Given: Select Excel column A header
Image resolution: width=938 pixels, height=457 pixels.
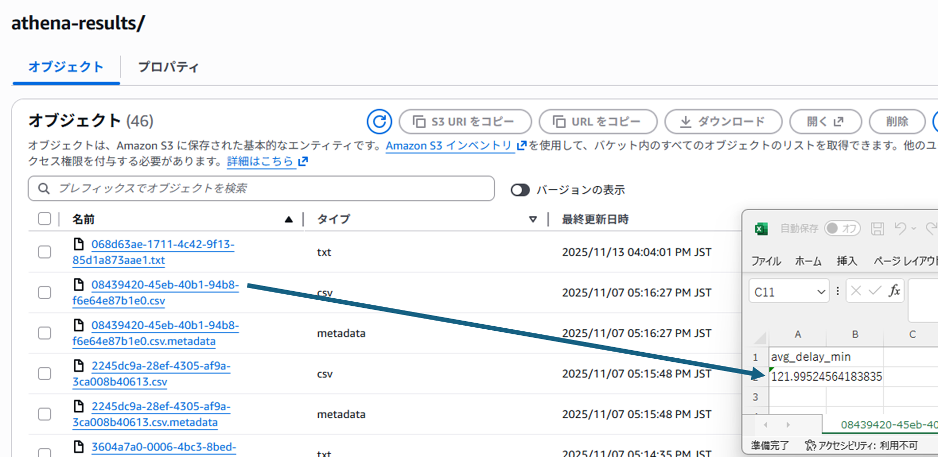Looking at the screenshot, I should click(x=797, y=334).
